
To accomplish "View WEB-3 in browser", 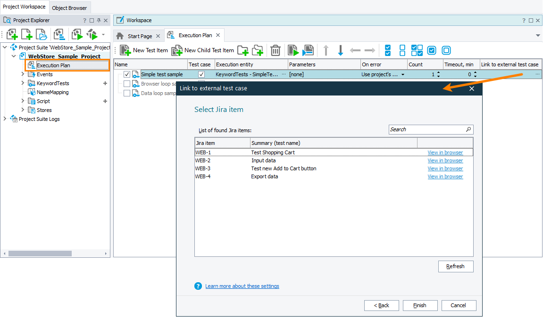I will click(445, 168).
